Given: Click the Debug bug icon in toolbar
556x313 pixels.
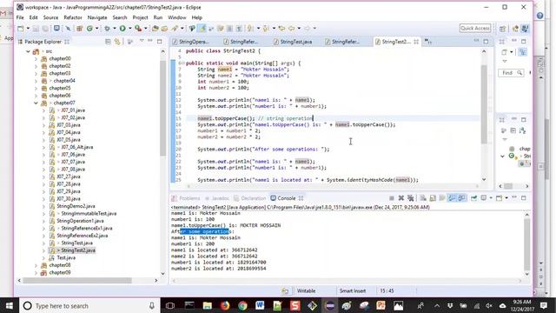Looking at the screenshot, I should (x=107, y=29).
